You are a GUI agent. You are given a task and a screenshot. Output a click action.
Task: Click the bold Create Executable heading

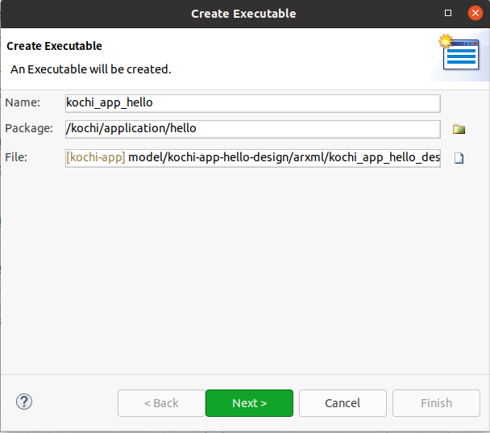(54, 46)
